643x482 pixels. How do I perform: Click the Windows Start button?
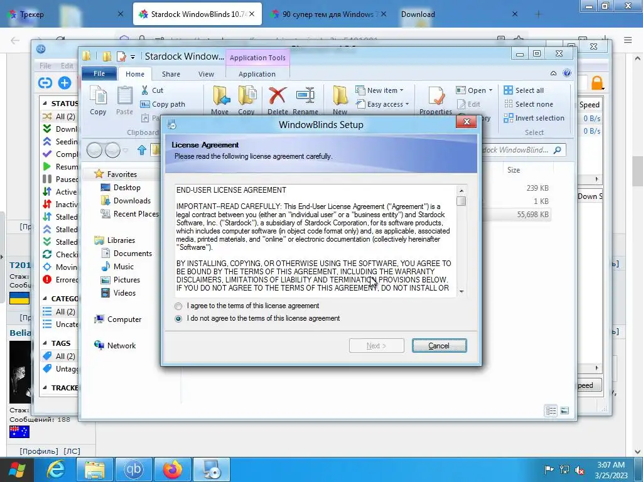(16, 469)
